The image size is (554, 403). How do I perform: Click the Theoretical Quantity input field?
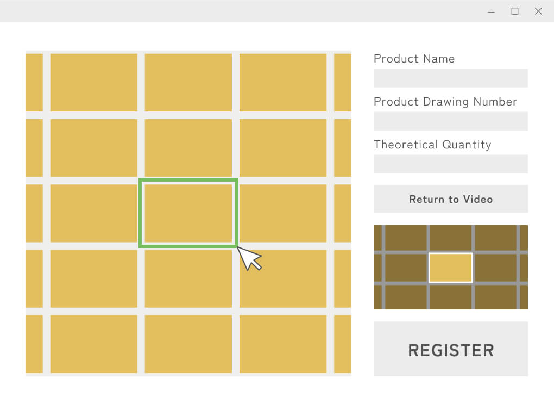point(451,164)
